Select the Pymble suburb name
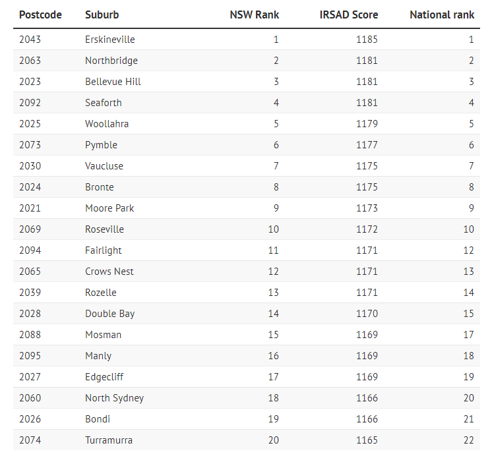 pyautogui.click(x=101, y=145)
